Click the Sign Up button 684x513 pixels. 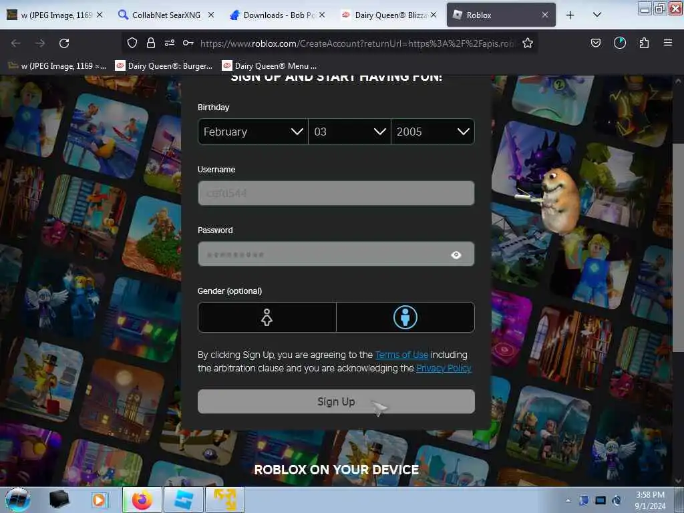[x=336, y=401]
